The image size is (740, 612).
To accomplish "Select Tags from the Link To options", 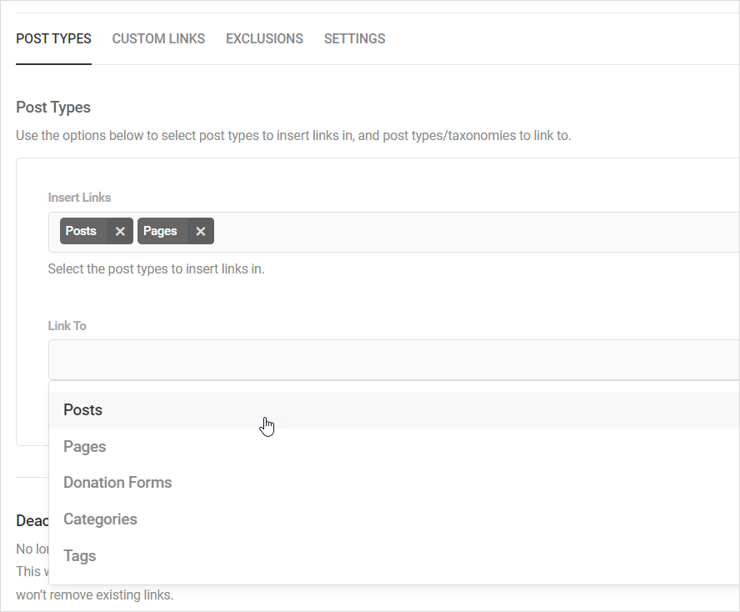I will click(79, 555).
